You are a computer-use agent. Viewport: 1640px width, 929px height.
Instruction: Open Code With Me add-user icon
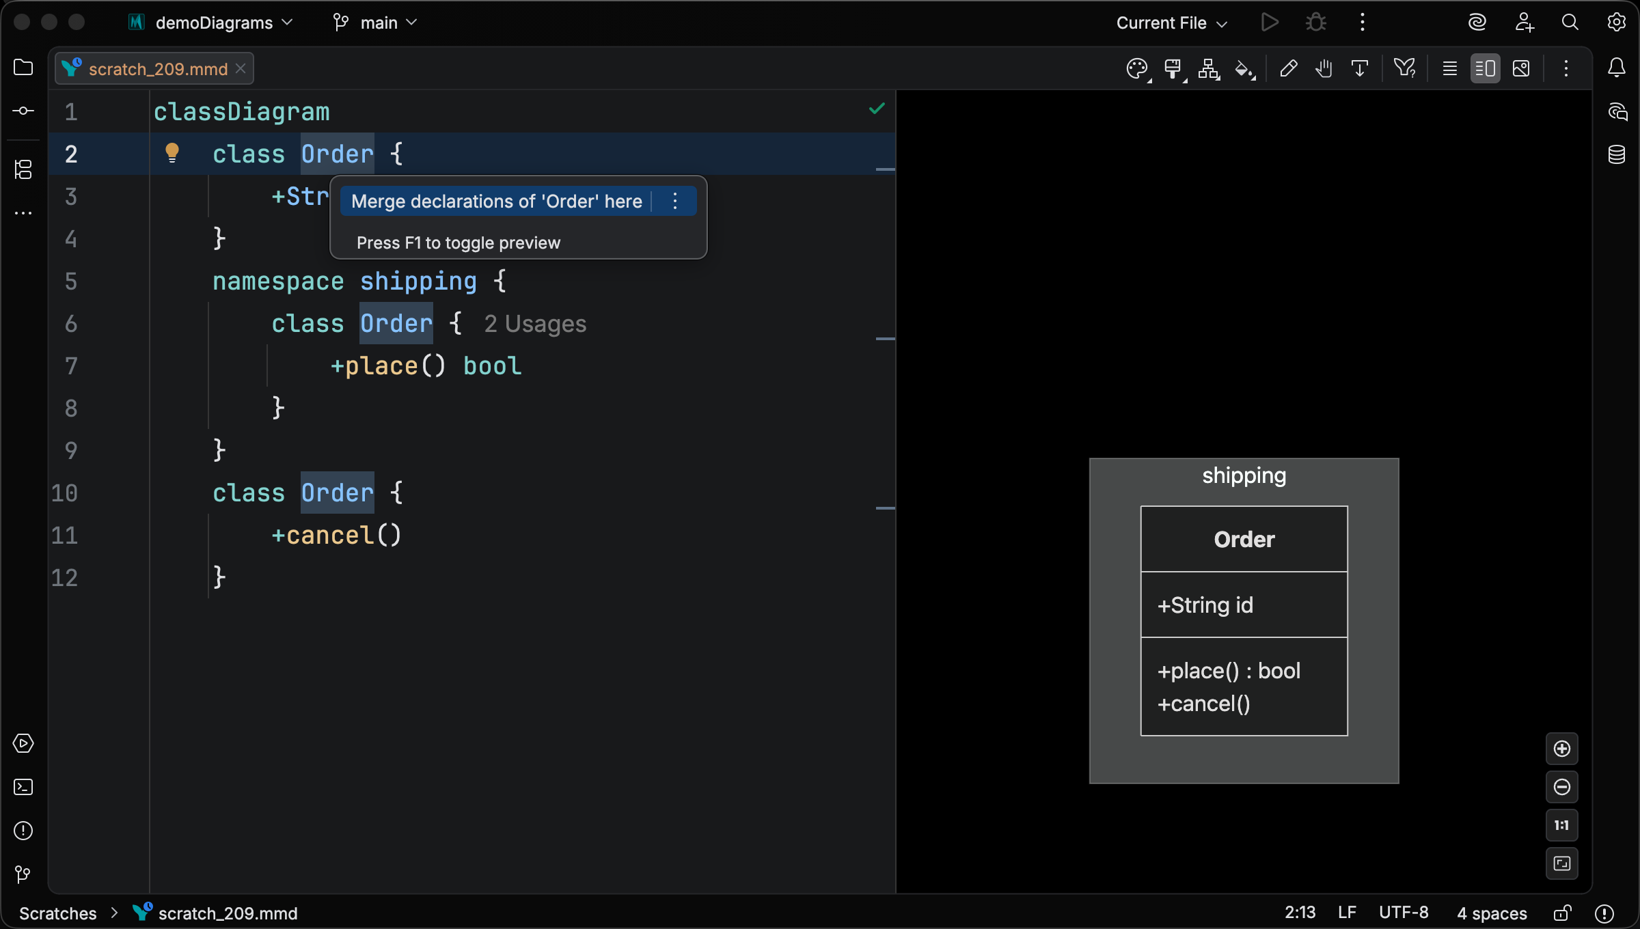click(1524, 23)
